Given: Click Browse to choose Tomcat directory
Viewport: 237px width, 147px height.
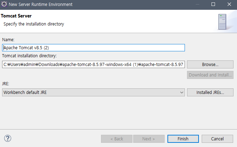Looking at the screenshot, I should point(210,65).
